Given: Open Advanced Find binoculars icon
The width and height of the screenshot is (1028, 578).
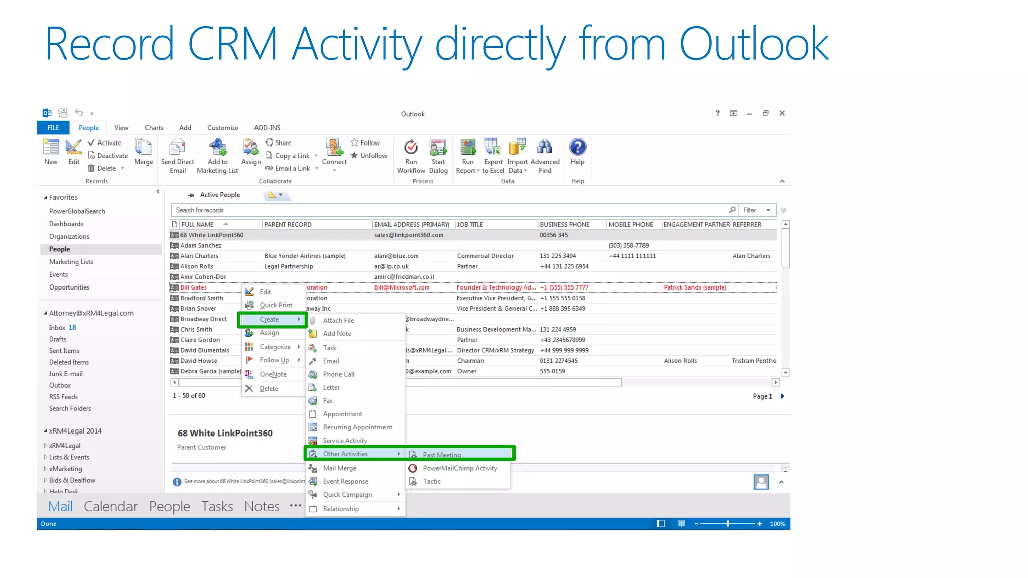Looking at the screenshot, I should tap(545, 147).
